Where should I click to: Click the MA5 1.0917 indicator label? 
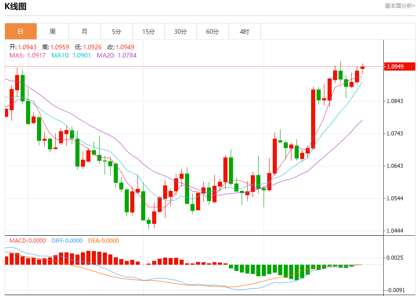point(27,55)
